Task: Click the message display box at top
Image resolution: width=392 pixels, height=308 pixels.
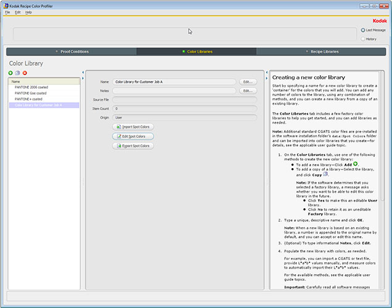Action: (185, 34)
